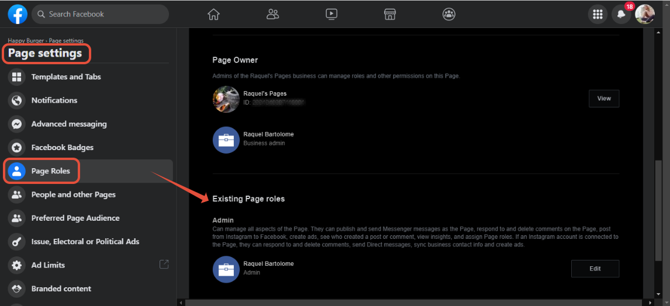Viewport: 670px width, 306px height.
Task: Click the vertical scrollbar thumb
Action: [658, 210]
